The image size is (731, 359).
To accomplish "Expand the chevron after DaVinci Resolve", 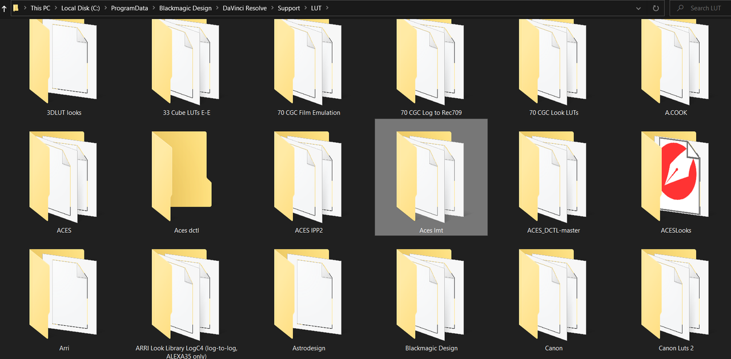I will point(272,9).
